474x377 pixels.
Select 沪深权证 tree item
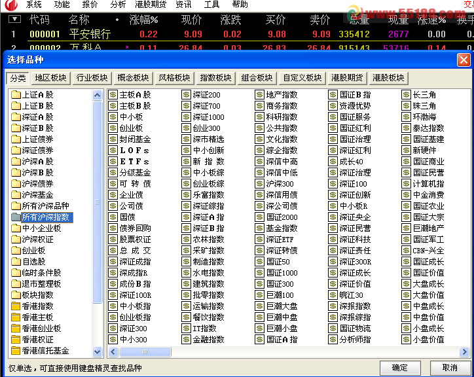coord(37,240)
